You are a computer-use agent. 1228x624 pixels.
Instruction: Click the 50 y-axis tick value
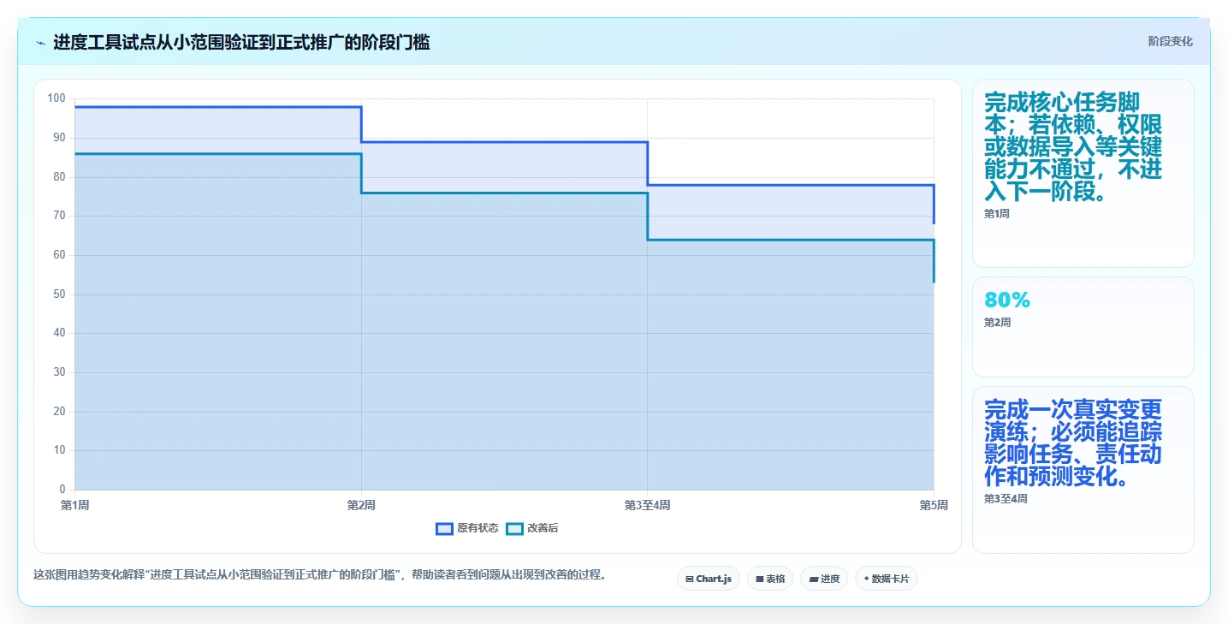click(59, 294)
